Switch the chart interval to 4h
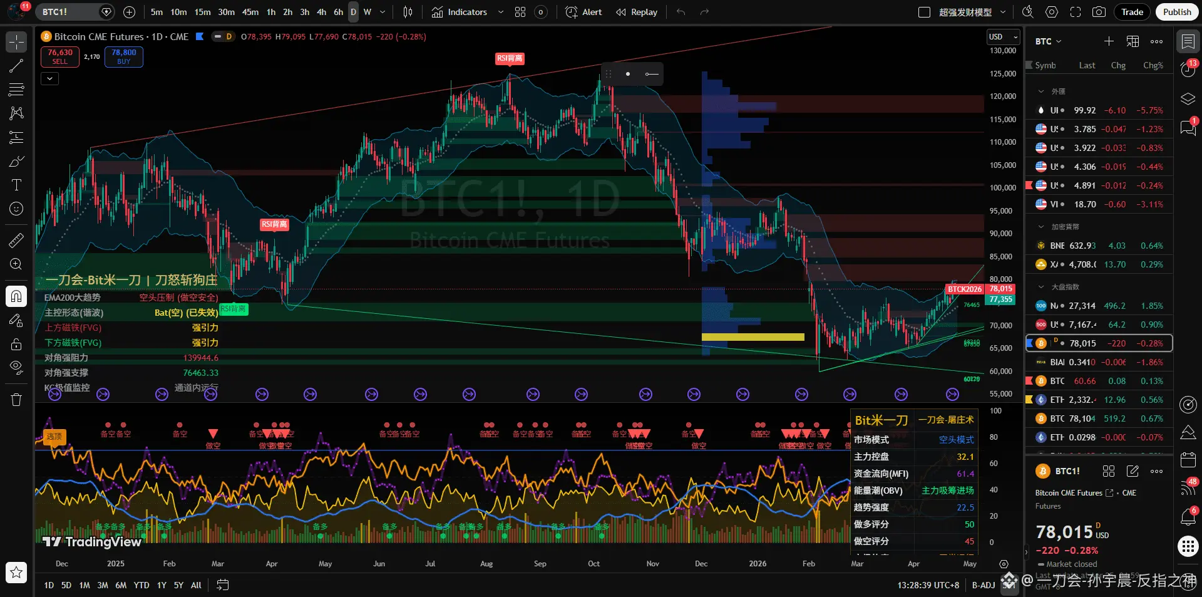The width and height of the screenshot is (1202, 597). click(321, 12)
